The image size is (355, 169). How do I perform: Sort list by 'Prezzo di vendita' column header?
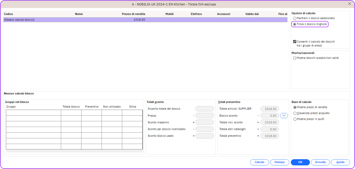[x=133, y=14]
